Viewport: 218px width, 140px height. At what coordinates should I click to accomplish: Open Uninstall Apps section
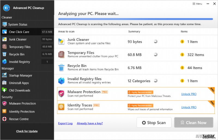tap(27, 83)
